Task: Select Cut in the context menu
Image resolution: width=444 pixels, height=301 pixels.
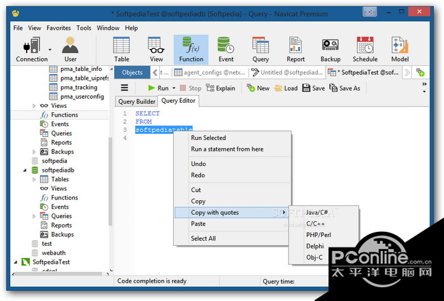Action: tap(196, 190)
